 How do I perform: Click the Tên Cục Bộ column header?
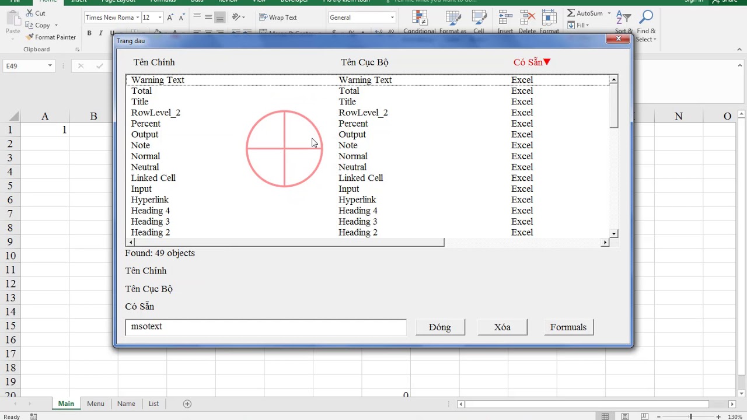[x=365, y=62]
